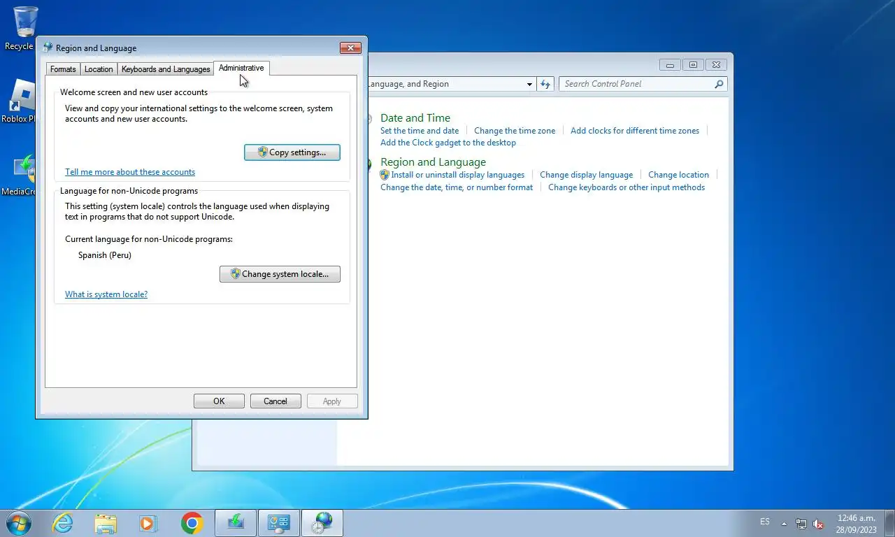
Task: Close the Control Panel window
Action: click(x=716, y=65)
